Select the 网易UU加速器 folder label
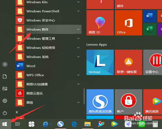The width and height of the screenshot is (162, 129). pyautogui.click(x=37, y=84)
